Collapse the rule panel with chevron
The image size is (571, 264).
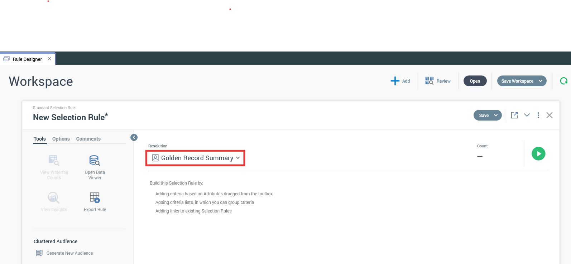[527, 115]
